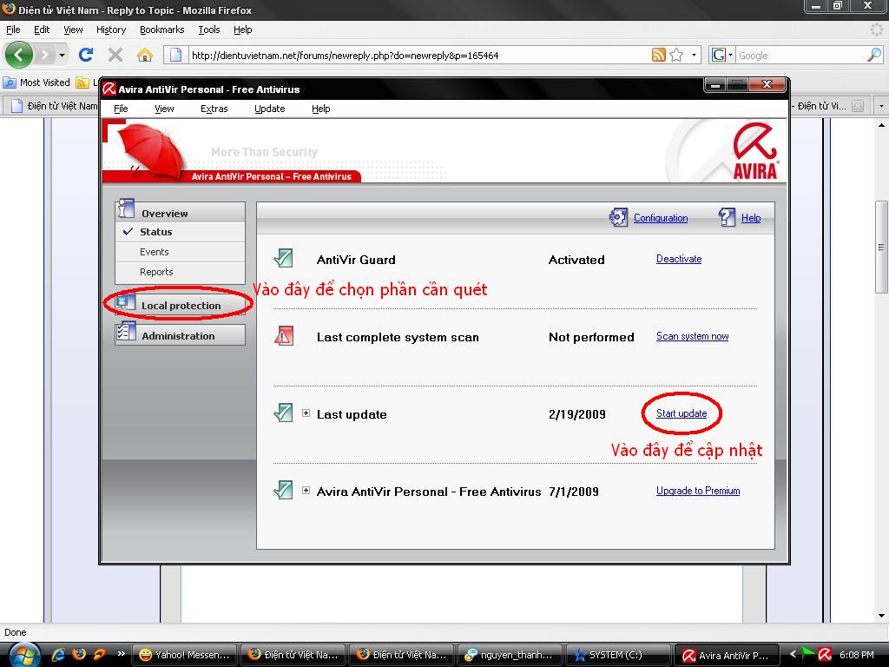The image size is (889, 667).
Task: Expand hidden system tray icons arrow
Action: [794, 655]
